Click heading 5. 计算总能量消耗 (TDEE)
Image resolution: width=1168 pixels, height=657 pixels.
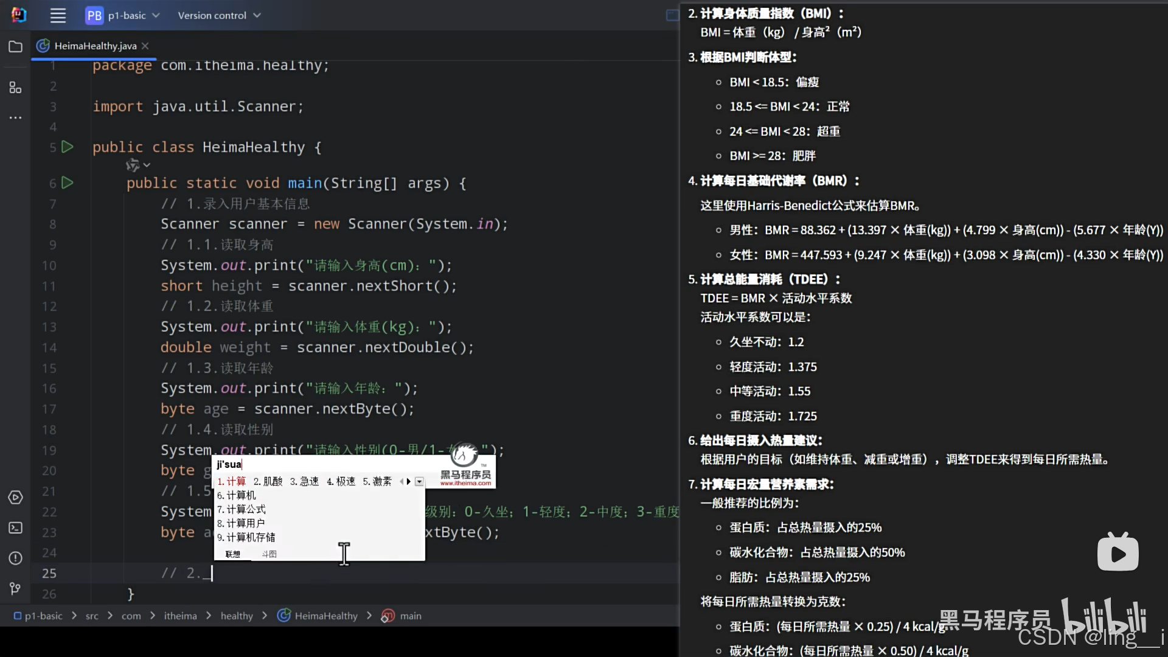point(764,279)
